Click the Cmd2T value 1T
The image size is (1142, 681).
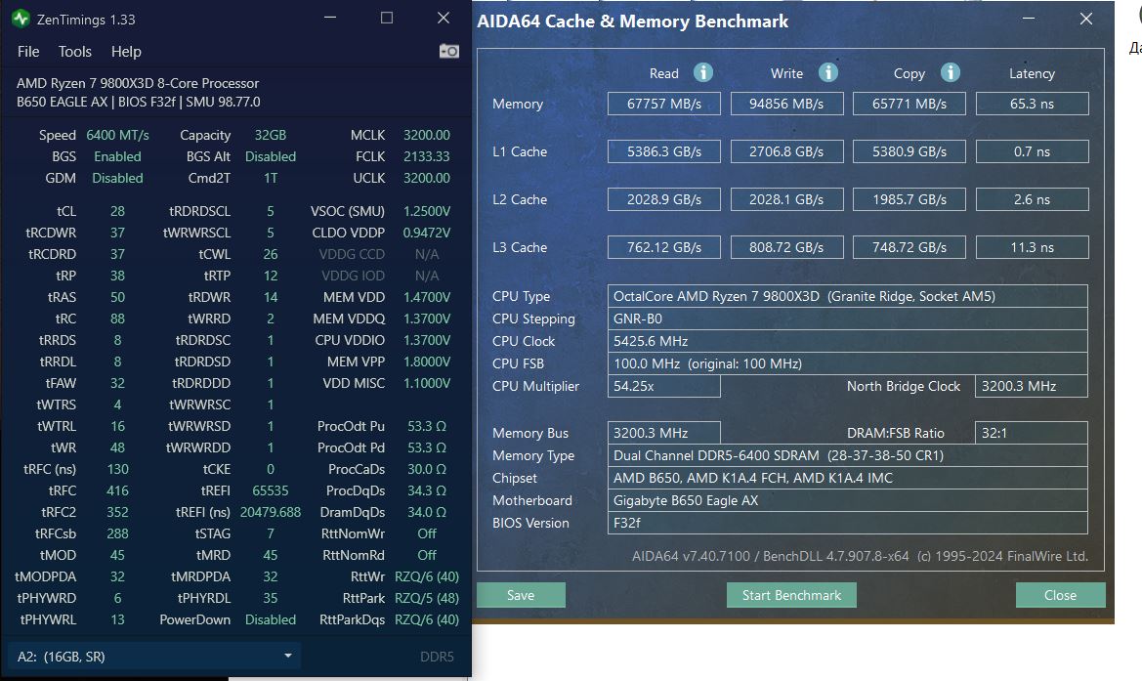tap(271, 178)
